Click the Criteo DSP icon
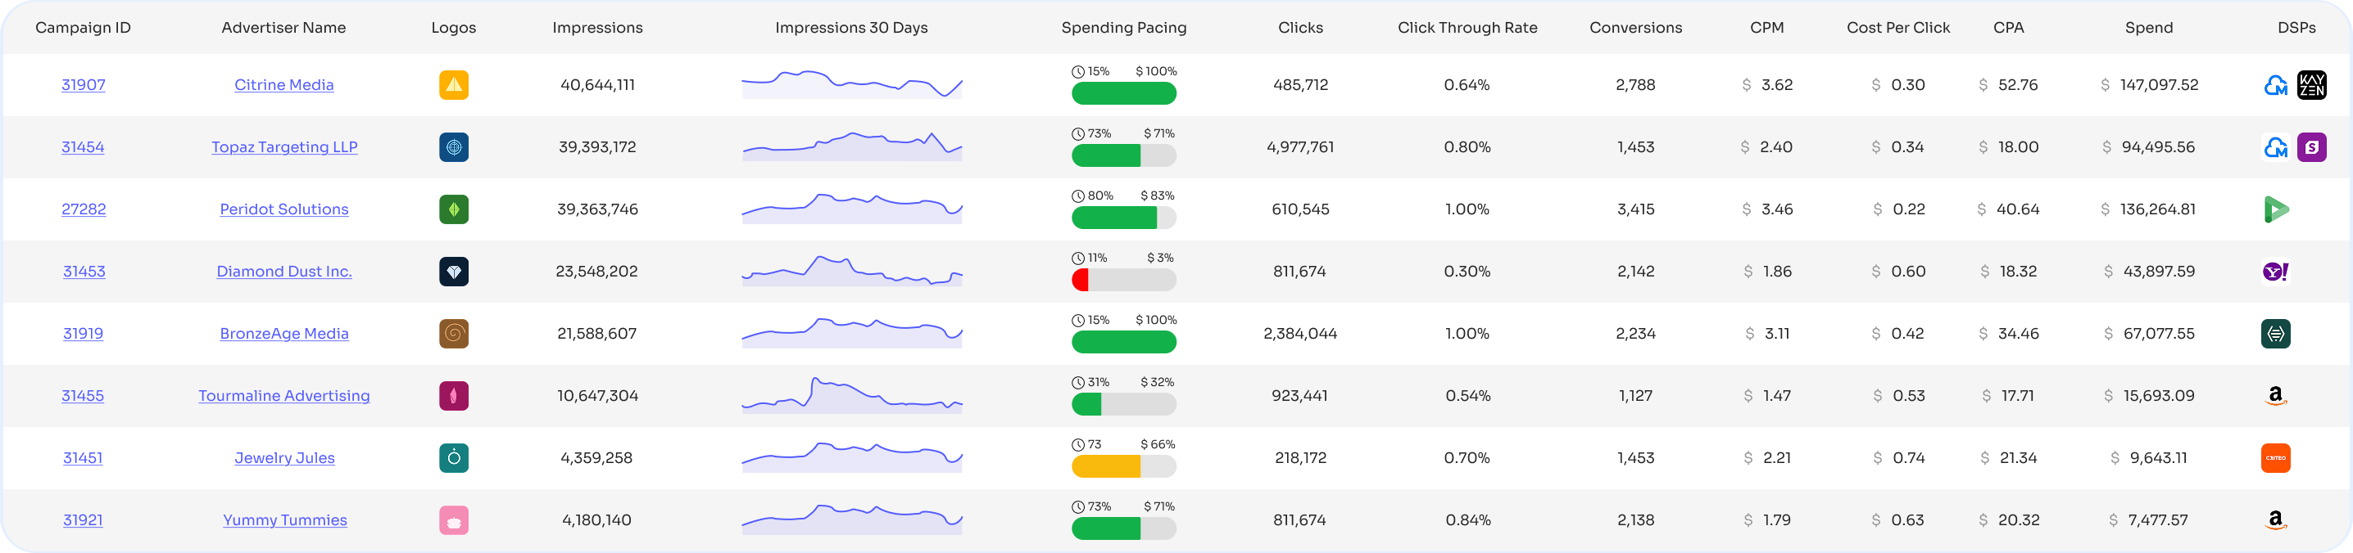Image resolution: width=2353 pixels, height=553 pixels. pyautogui.click(x=2275, y=458)
